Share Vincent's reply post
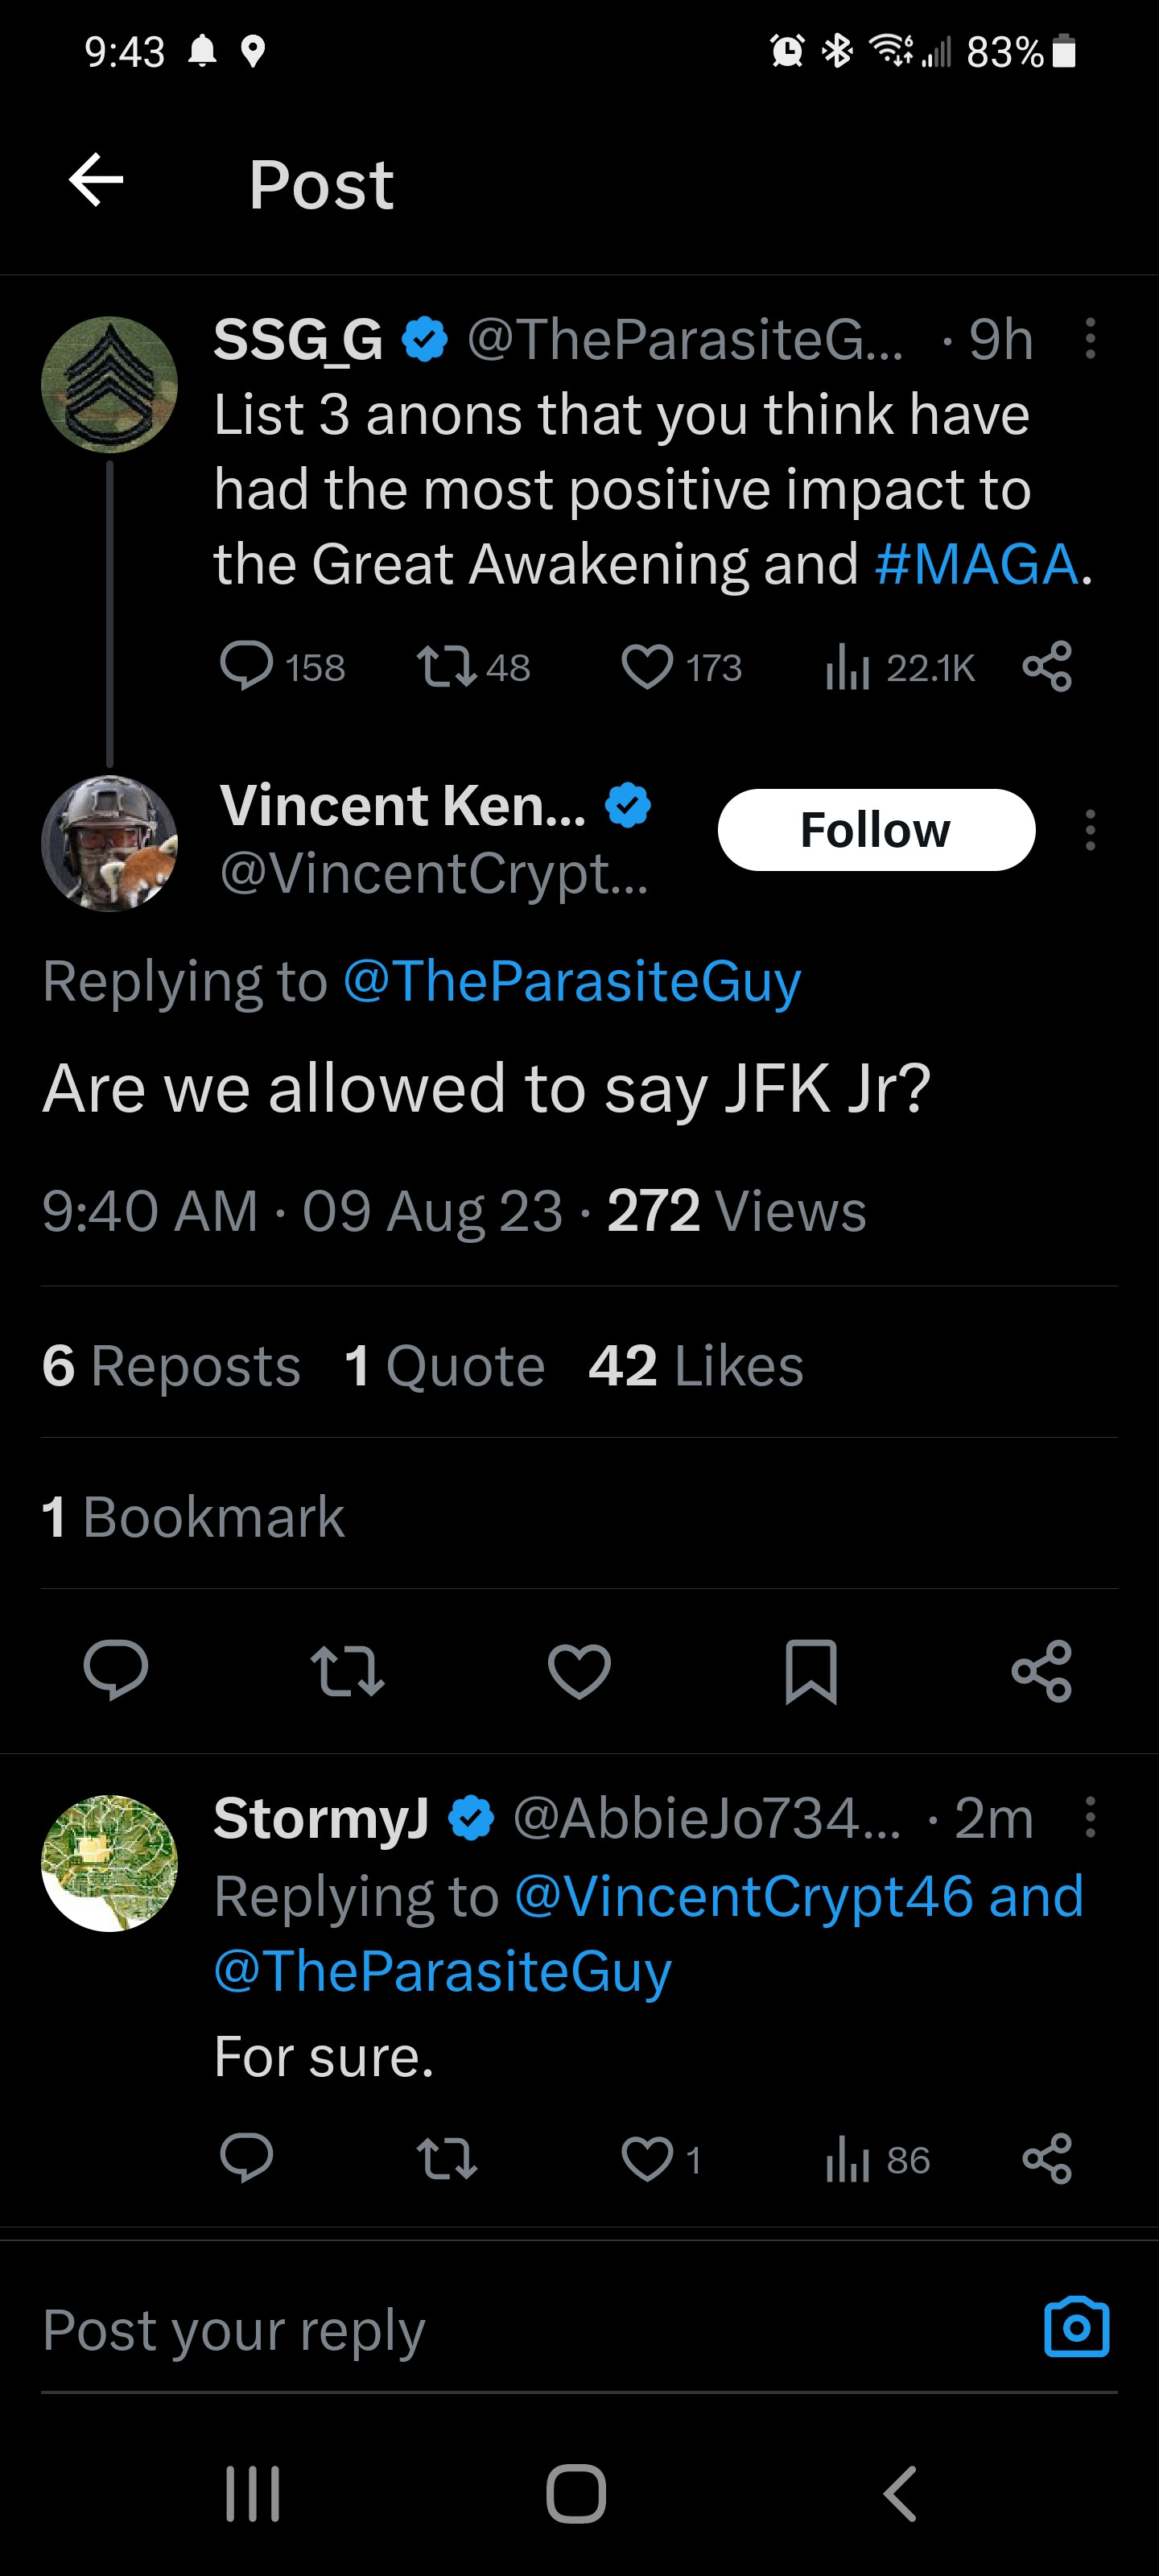 click(x=1041, y=1670)
